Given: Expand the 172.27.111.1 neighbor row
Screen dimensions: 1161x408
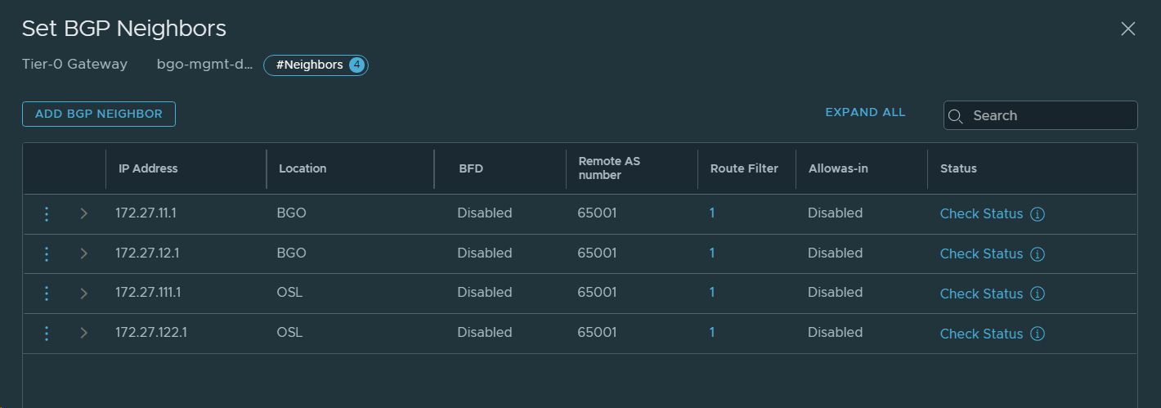Looking at the screenshot, I should (x=83, y=294).
